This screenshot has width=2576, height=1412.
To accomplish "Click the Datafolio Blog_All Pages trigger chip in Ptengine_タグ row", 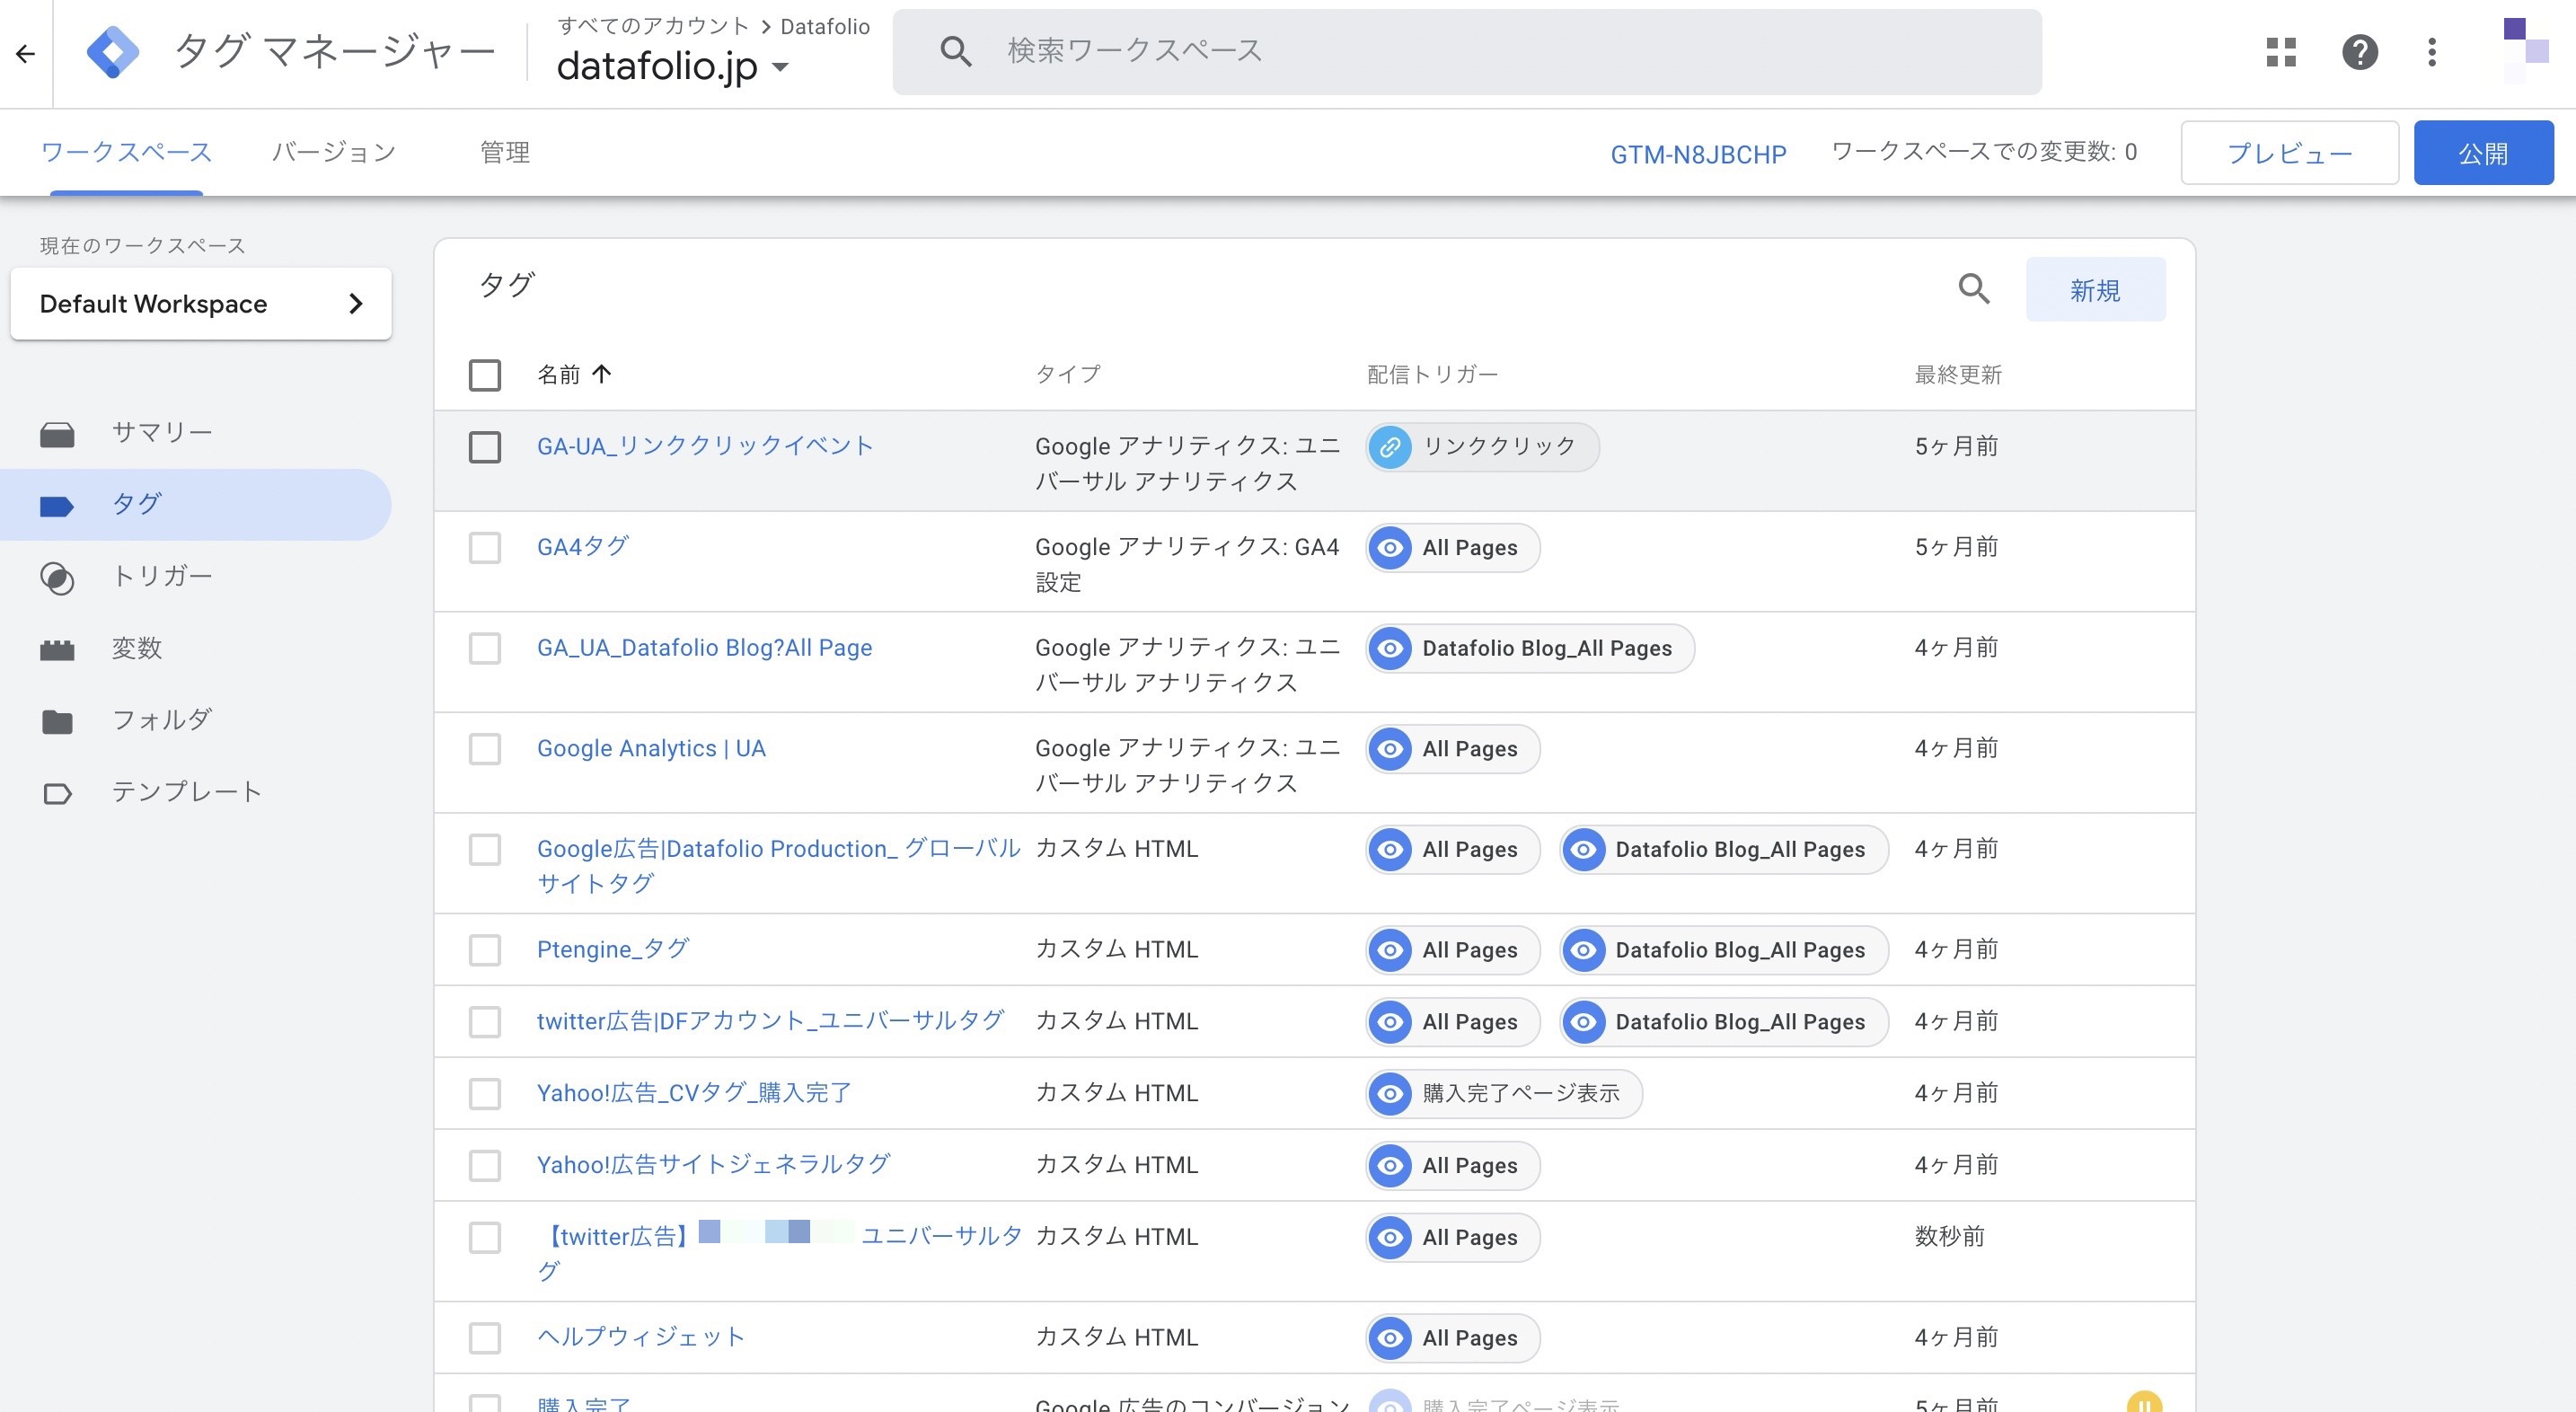I will click(x=1724, y=950).
